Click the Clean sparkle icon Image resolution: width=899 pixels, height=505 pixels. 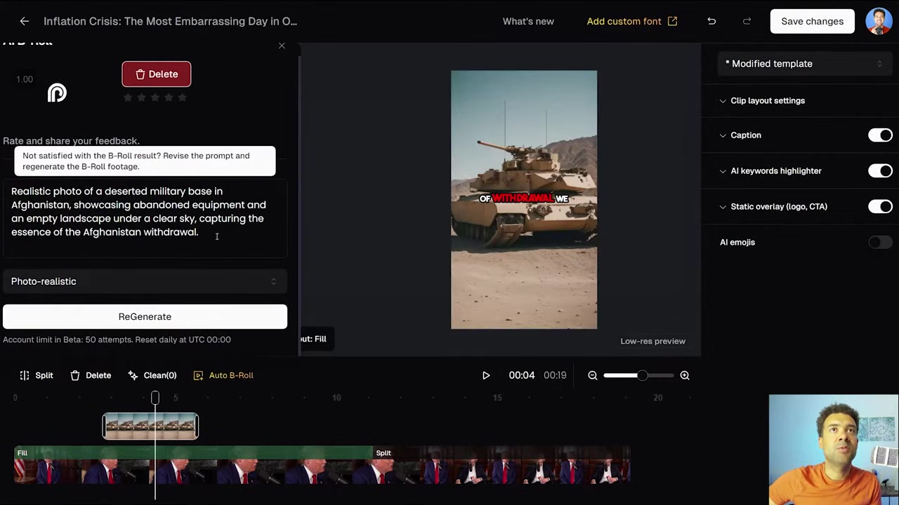coord(133,375)
